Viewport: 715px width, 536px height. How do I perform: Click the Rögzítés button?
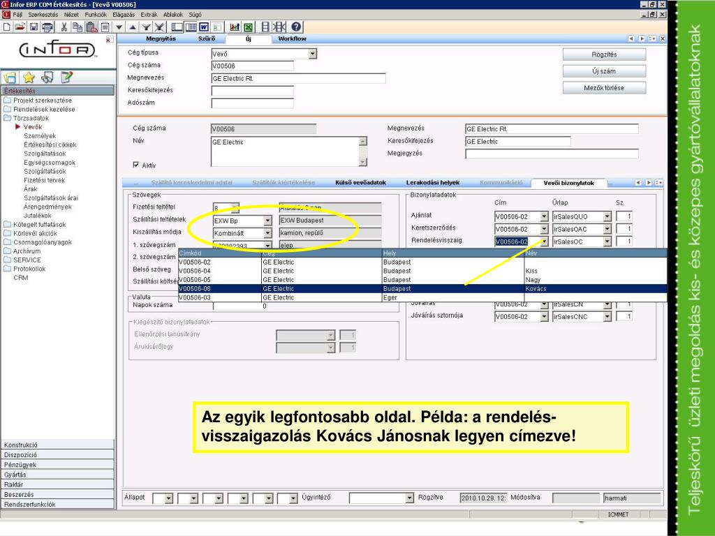[x=604, y=54]
